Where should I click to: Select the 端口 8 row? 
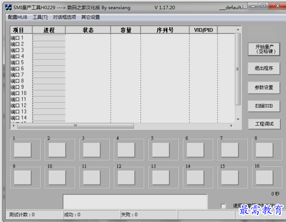(x=123, y=81)
